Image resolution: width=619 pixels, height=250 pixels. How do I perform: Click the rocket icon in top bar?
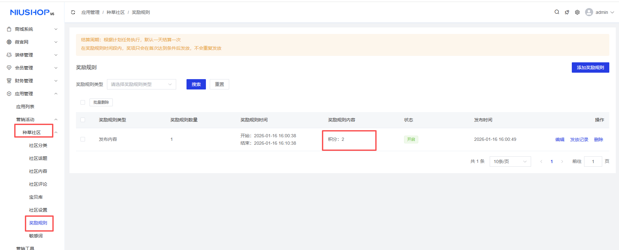pyautogui.click(x=567, y=12)
